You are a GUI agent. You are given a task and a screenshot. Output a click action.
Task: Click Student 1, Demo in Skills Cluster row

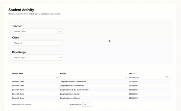tap(18, 86)
